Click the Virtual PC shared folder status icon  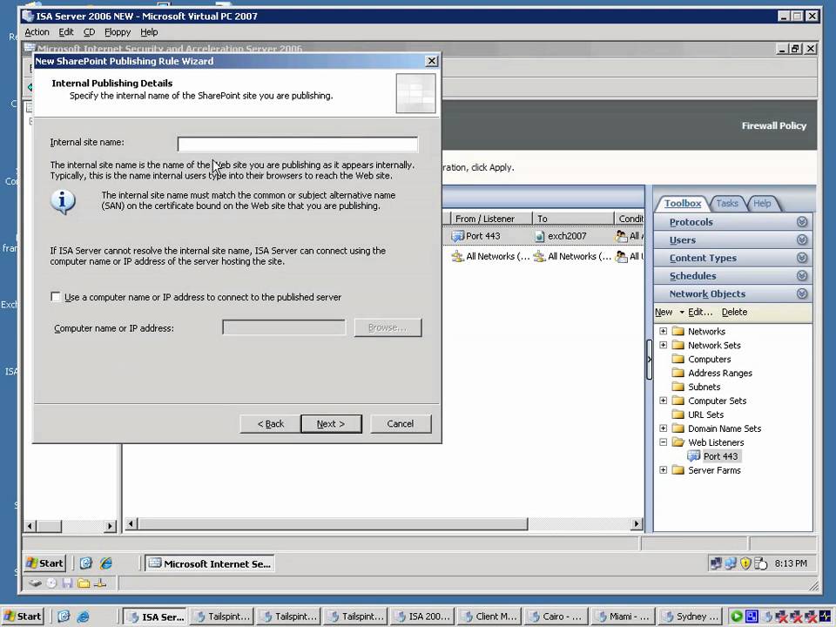(84, 583)
